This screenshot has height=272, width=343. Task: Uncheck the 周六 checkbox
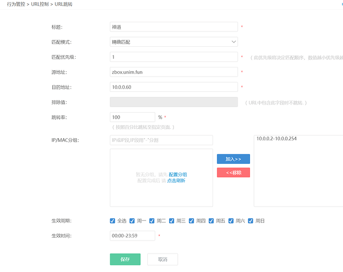231,221
